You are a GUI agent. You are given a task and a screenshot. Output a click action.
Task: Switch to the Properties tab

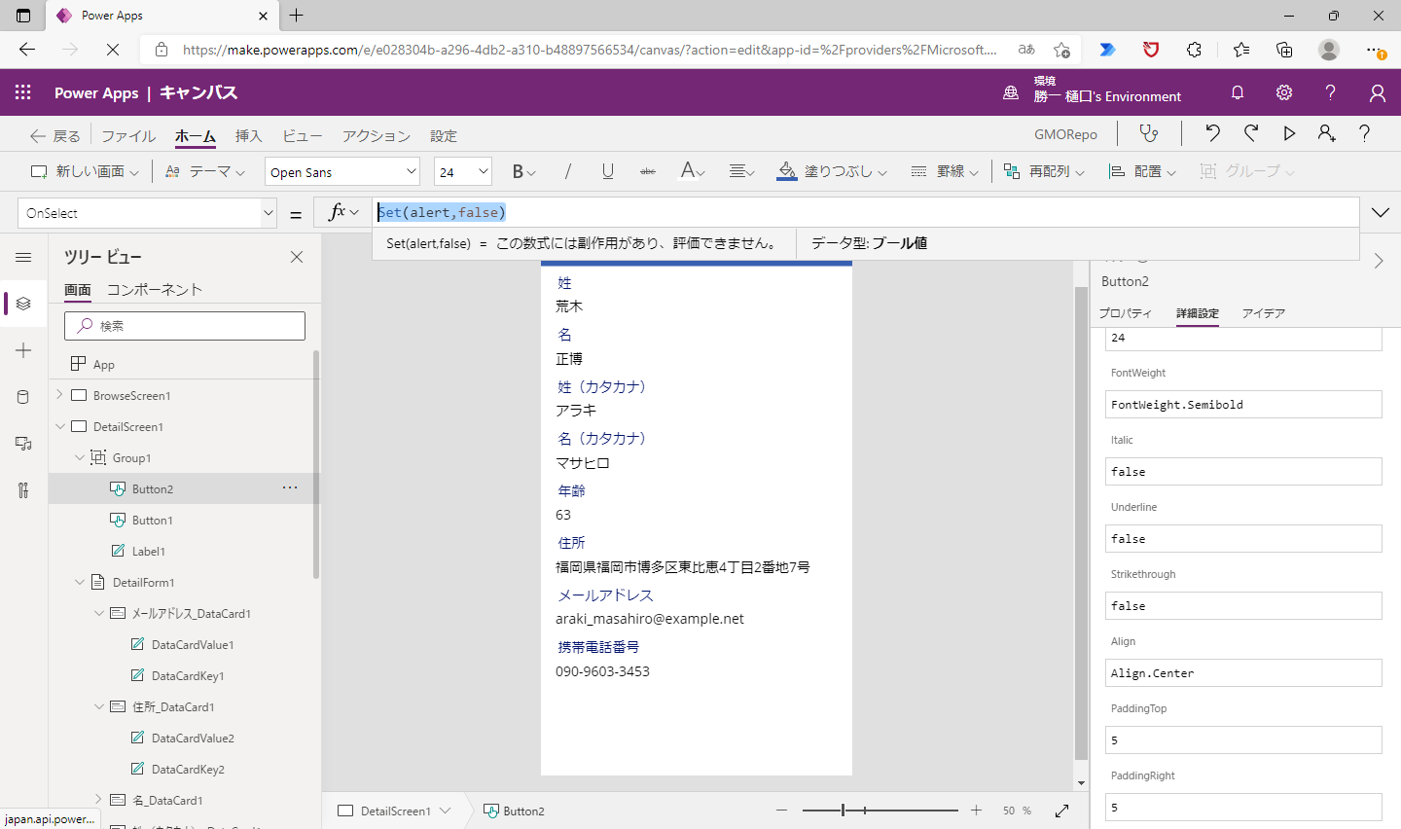(x=1126, y=313)
